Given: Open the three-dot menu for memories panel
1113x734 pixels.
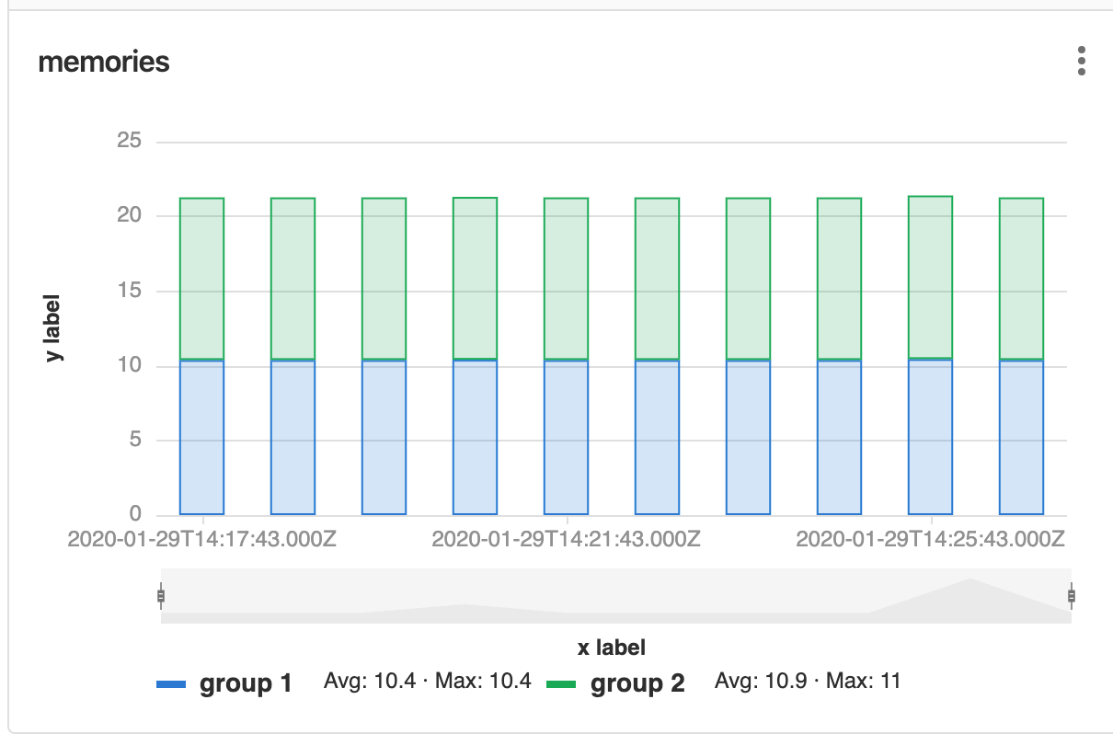Looking at the screenshot, I should 1082,61.
